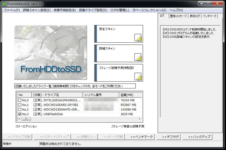Click the drive list horizontal scrollbar thumb

26,119
